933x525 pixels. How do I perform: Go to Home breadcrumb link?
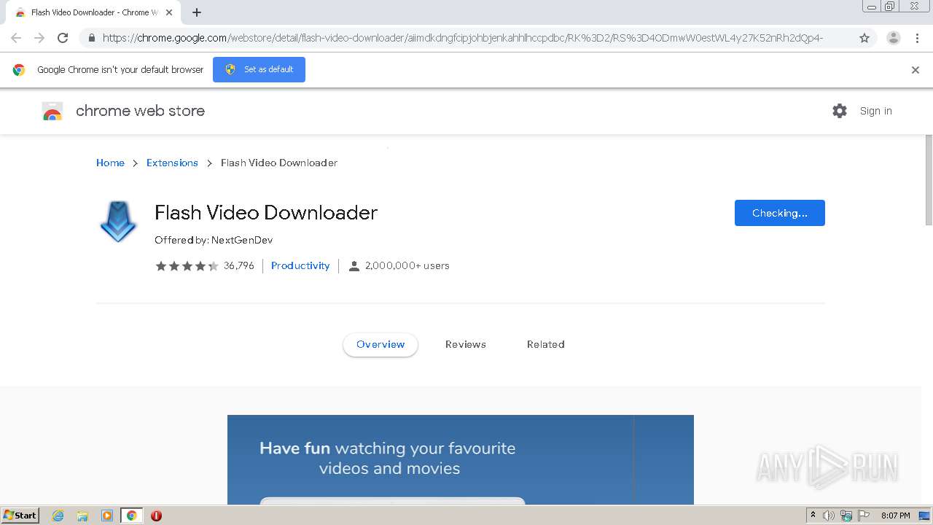[110, 163]
